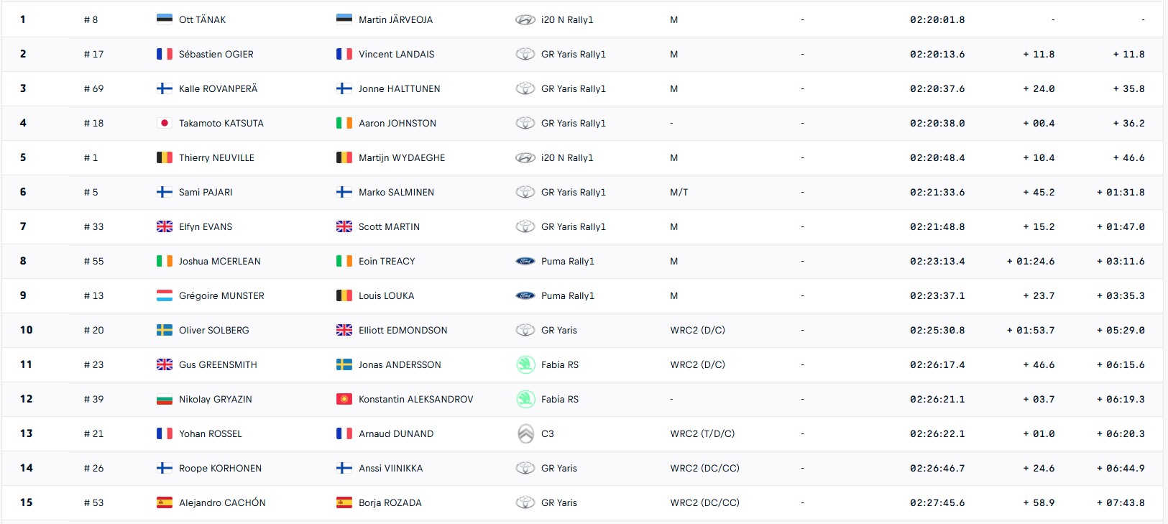Click the WRC2 (T/D/C) eligibility for Yohan Rossel
1168x524 pixels.
point(702,433)
